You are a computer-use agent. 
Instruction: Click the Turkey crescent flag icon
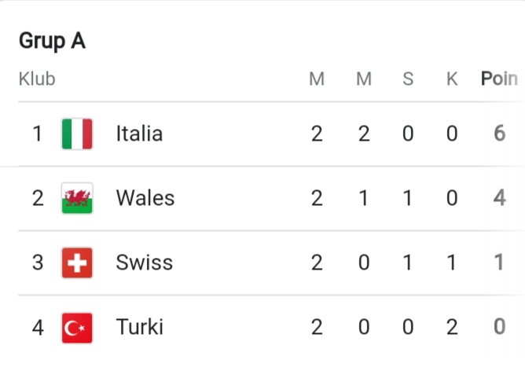(77, 328)
